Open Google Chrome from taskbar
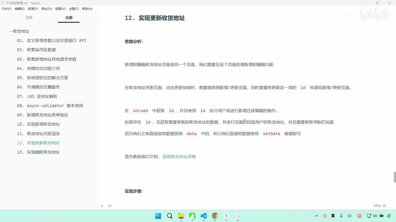 coord(215,216)
